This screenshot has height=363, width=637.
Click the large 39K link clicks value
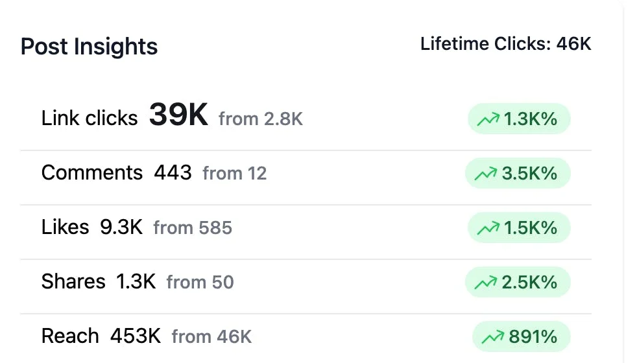coord(178,115)
